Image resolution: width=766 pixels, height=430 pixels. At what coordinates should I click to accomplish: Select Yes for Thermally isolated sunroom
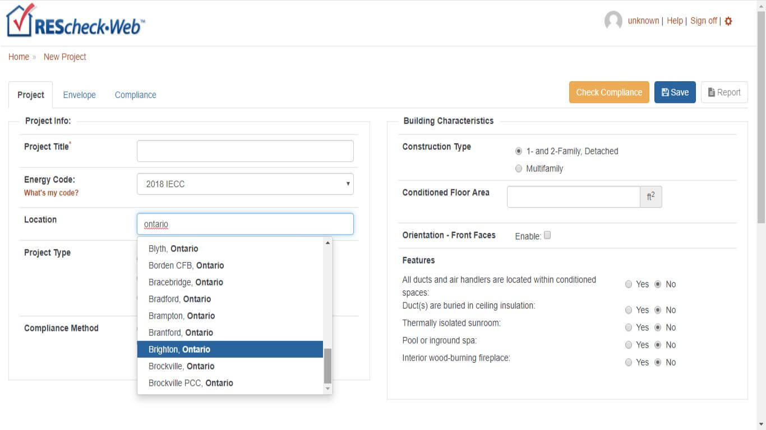pyautogui.click(x=629, y=328)
